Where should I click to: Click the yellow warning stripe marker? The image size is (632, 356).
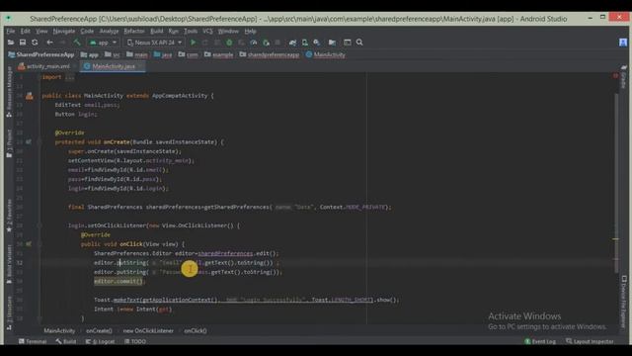615,239
